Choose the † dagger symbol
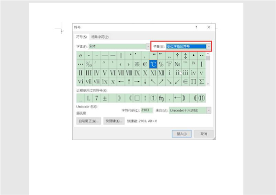This screenshot has height=195, width=276. (177, 56)
